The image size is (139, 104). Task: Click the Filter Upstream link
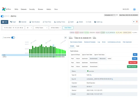127,42
